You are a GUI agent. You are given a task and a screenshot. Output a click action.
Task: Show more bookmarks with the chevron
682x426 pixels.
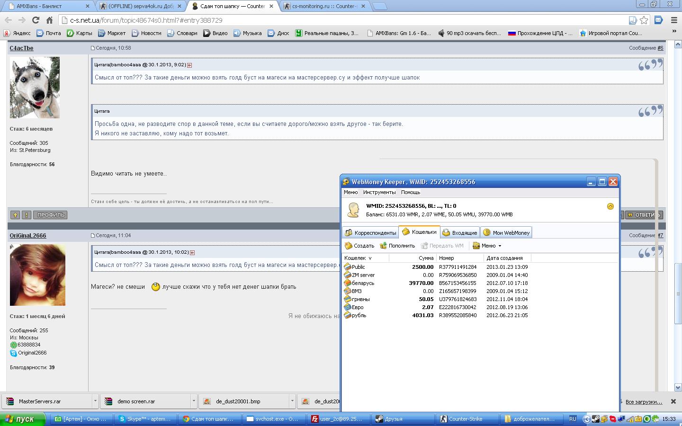coord(674,32)
